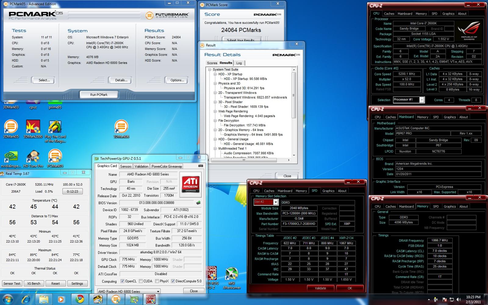Viewport: 488px width, 305px height.
Task: Click the horizontal scrollbar in Result Details
Action: click(x=244, y=160)
